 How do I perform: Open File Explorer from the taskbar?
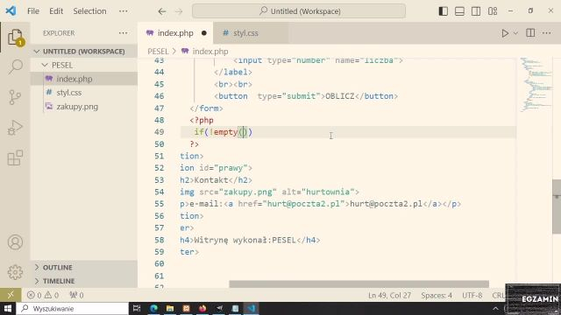(170, 309)
